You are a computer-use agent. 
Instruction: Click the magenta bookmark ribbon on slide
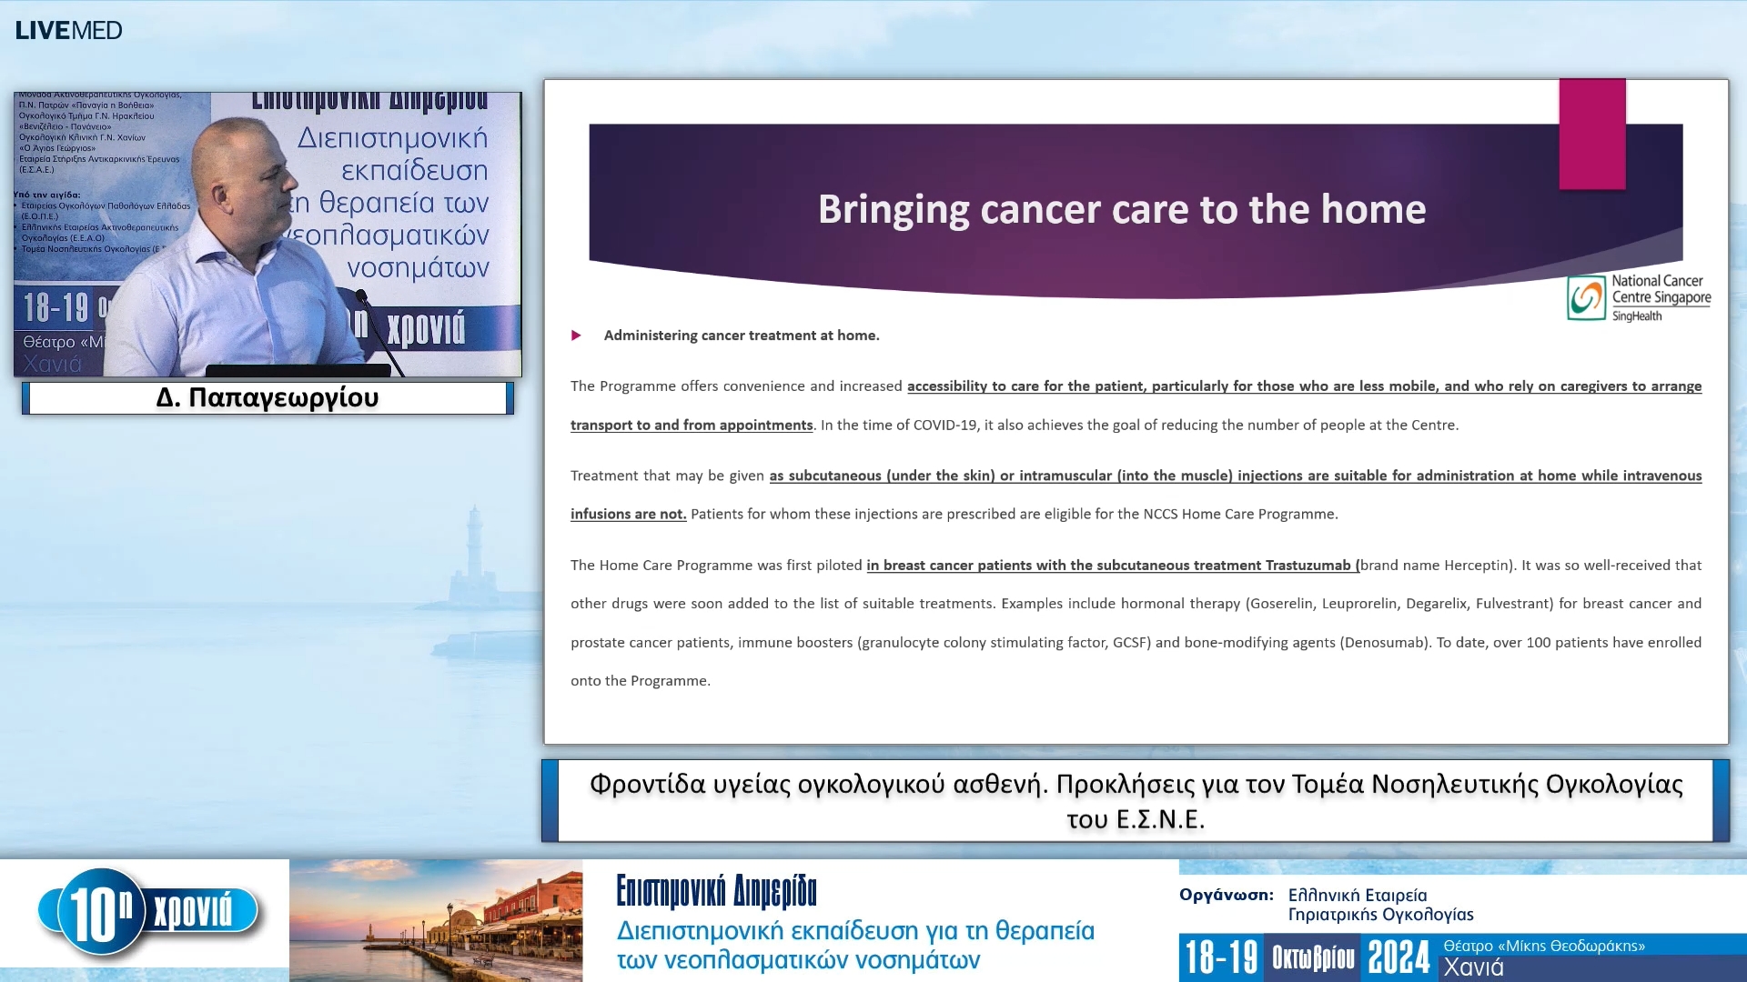tap(1591, 134)
